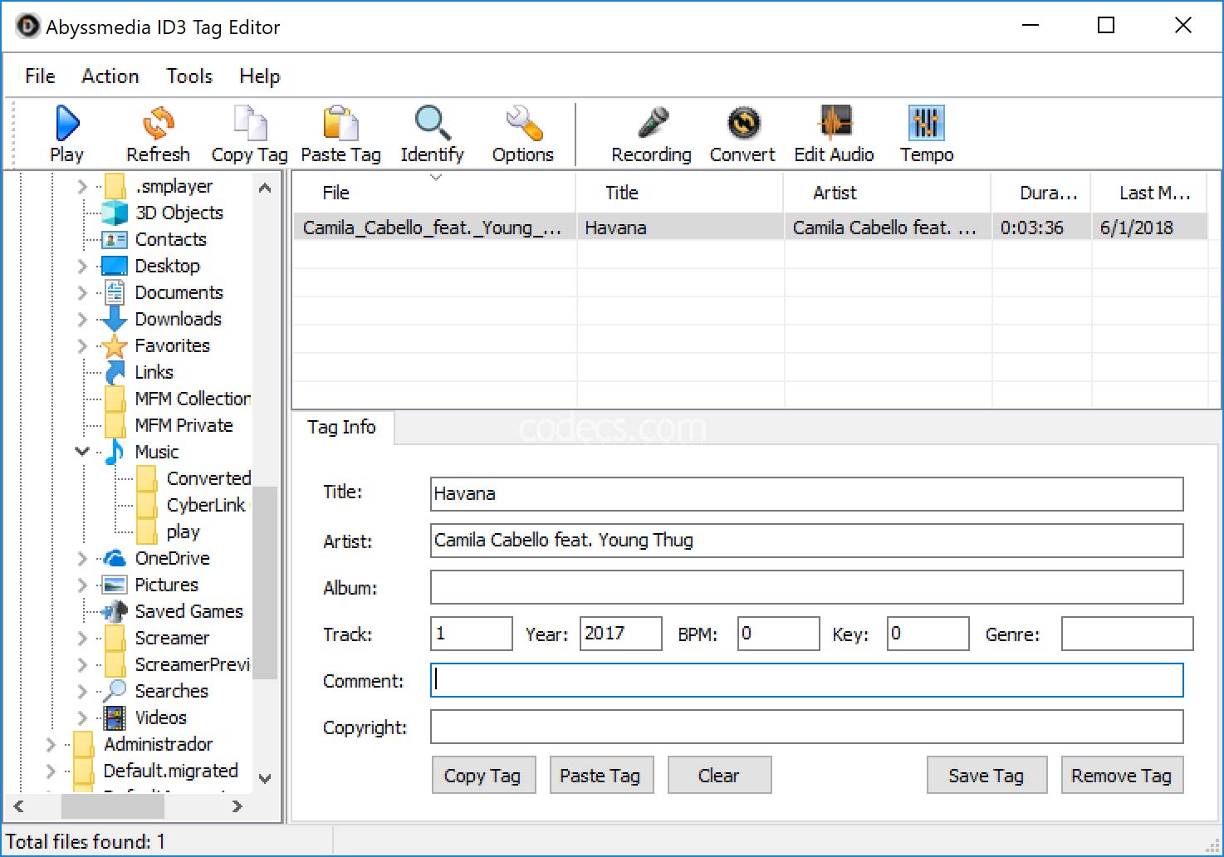Click the Paste Tag button below Copyright
The image size is (1224, 857).
click(600, 776)
